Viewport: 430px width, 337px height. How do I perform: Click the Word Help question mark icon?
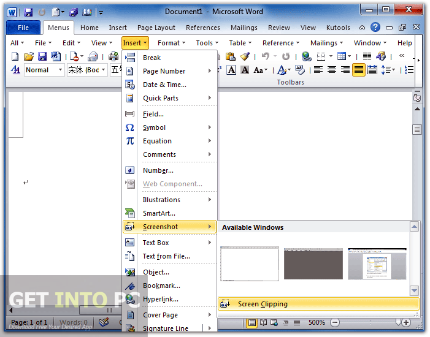[x=375, y=27]
